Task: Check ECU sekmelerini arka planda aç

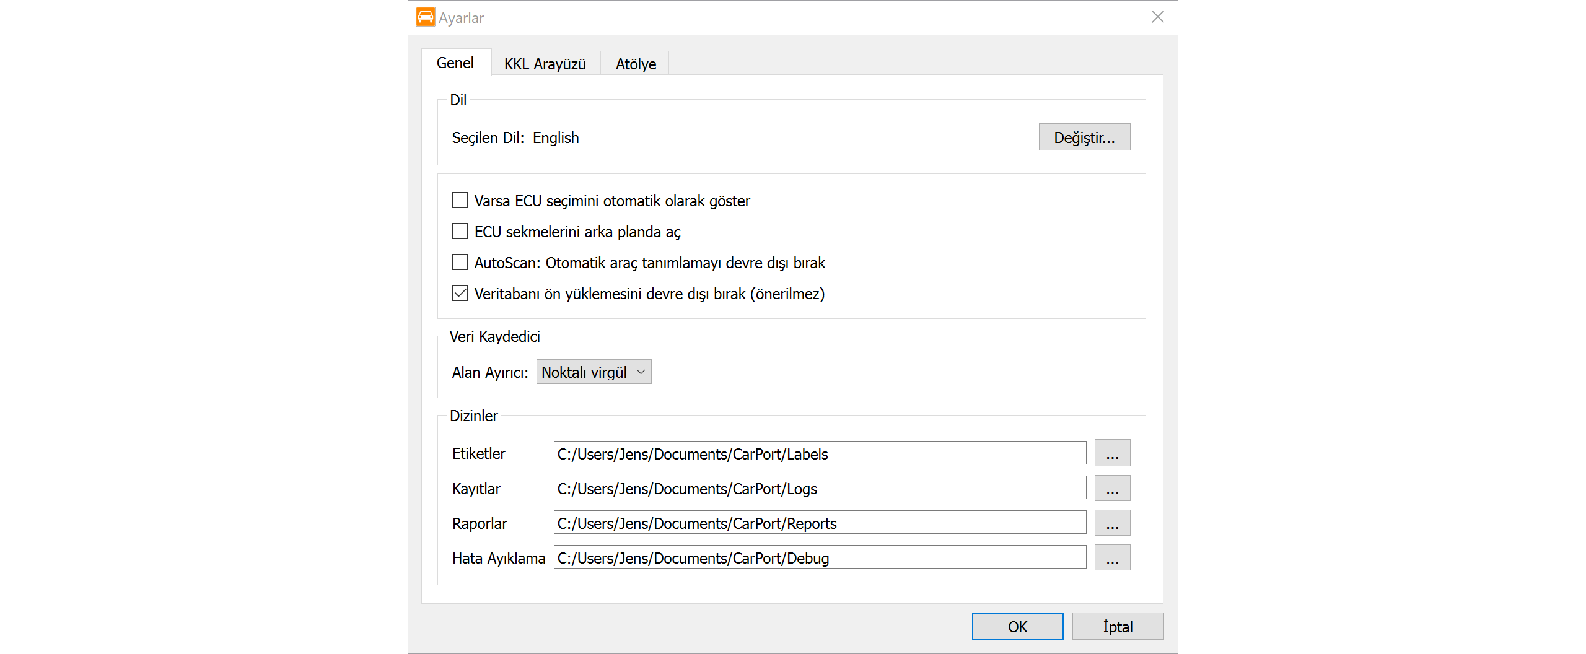Action: [x=460, y=232]
